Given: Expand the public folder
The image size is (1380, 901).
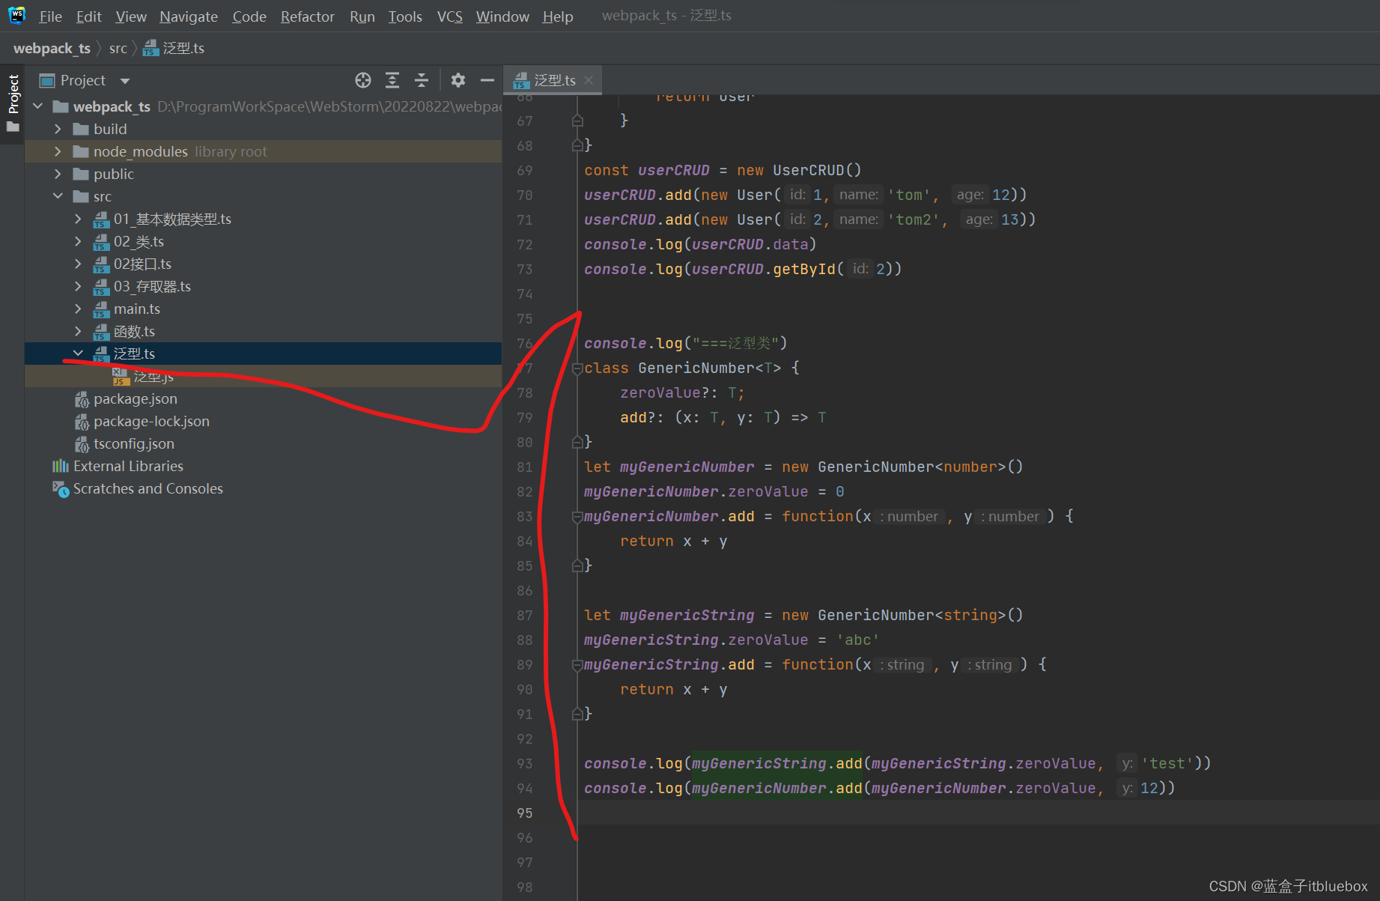Looking at the screenshot, I should (58, 174).
